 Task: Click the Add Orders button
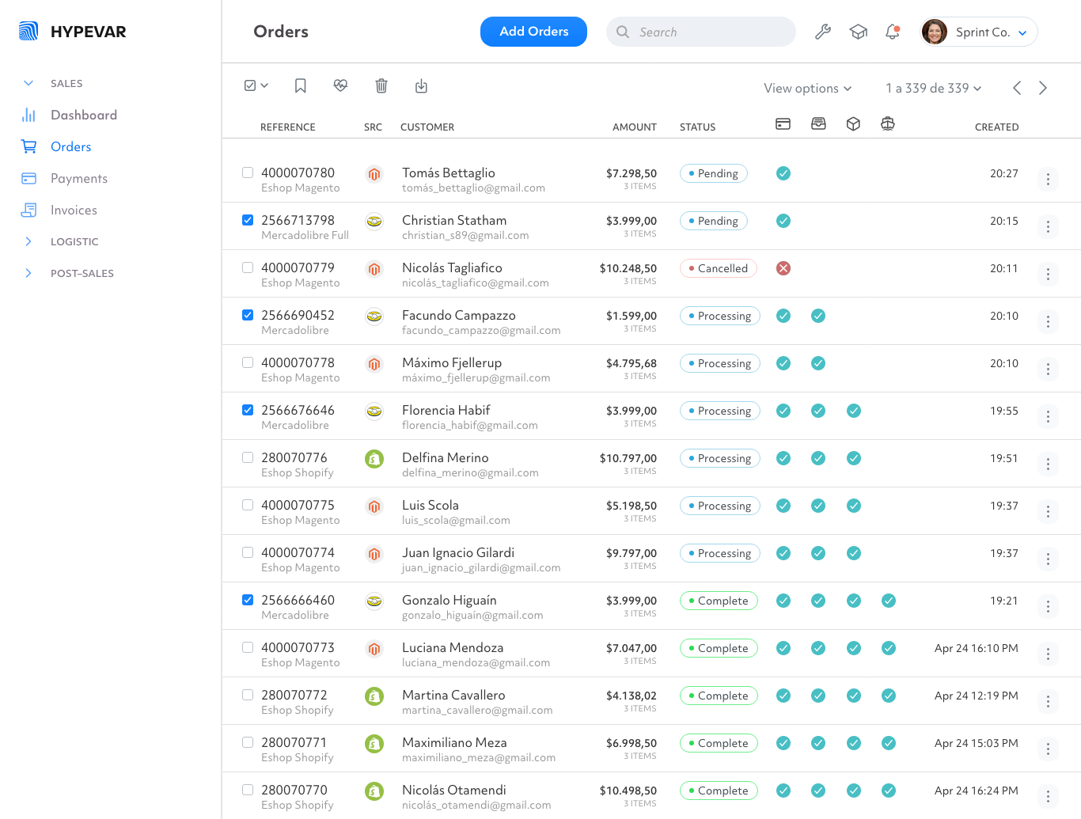click(533, 32)
